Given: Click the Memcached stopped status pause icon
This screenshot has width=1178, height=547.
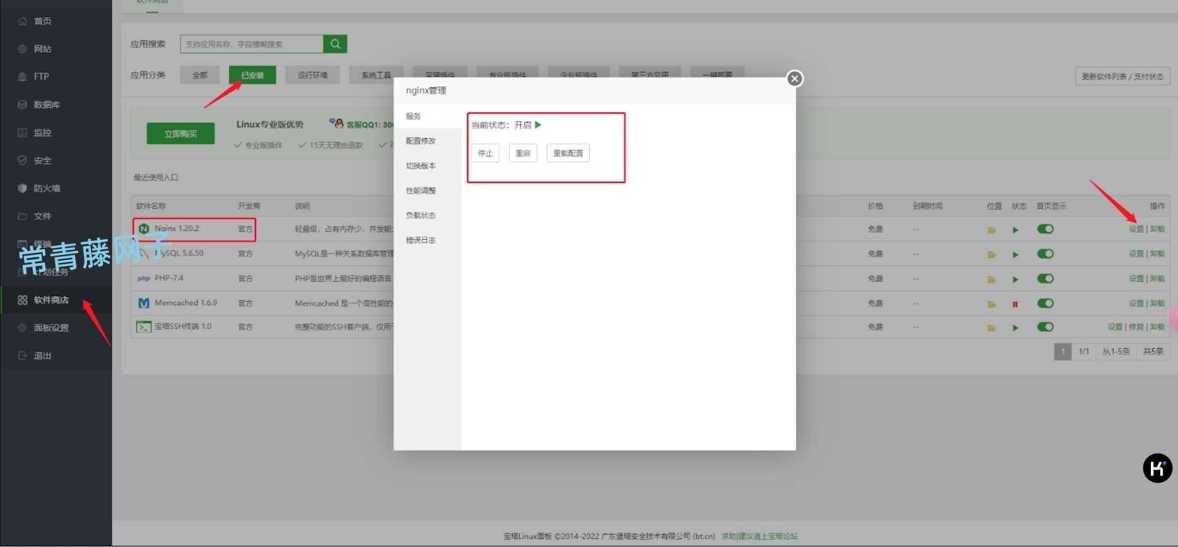Looking at the screenshot, I should 1015,304.
